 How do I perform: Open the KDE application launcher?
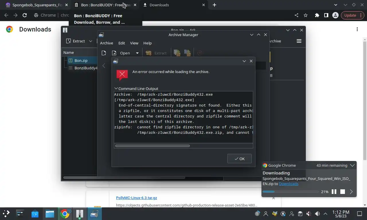tap(6, 213)
